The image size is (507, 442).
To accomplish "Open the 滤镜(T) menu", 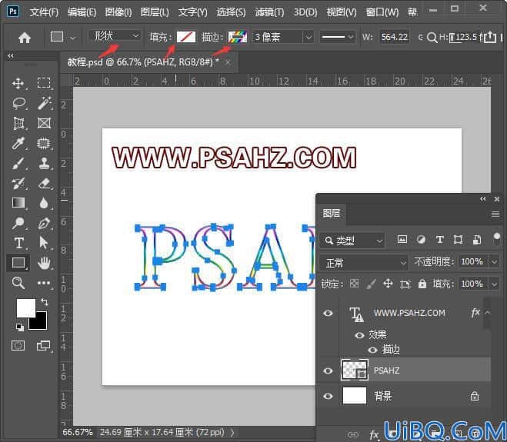I will (x=269, y=12).
